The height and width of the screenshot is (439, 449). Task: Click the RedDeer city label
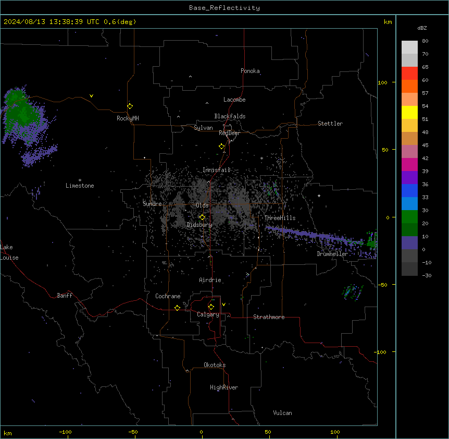click(229, 133)
